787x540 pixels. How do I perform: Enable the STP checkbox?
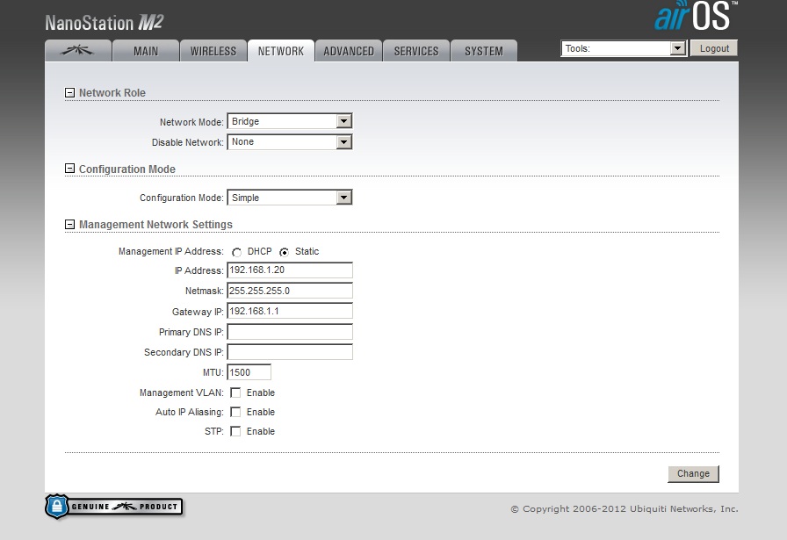pyautogui.click(x=235, y=431)
